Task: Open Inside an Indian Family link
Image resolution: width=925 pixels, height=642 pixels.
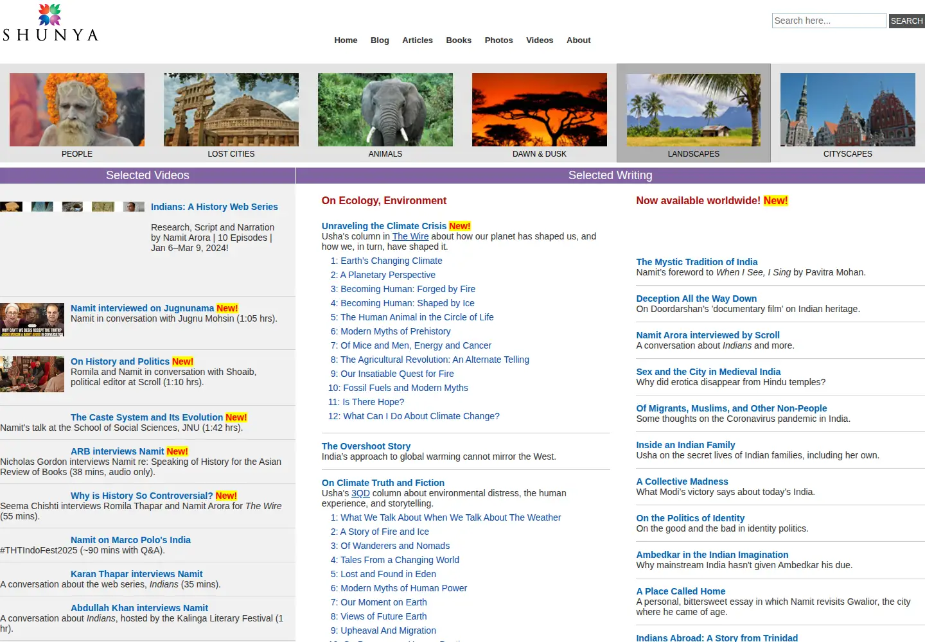Action: pyautogui.click(x=685, y=445)
